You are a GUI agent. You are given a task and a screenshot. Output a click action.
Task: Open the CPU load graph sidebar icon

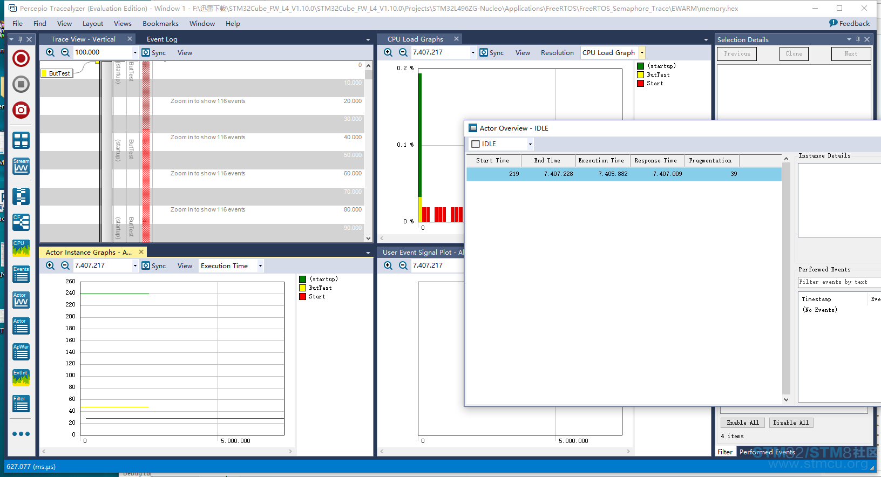tap(21, 248)
